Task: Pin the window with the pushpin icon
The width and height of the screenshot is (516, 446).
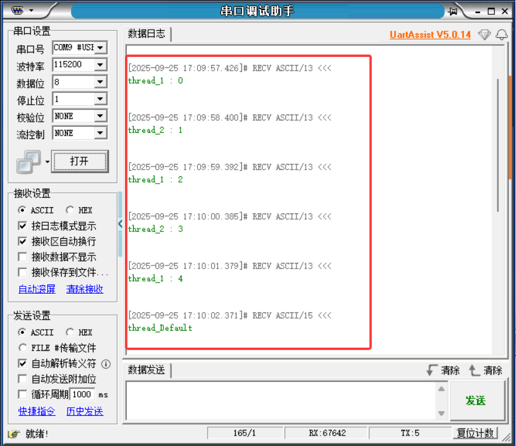Action: click(x=453, y=12)
